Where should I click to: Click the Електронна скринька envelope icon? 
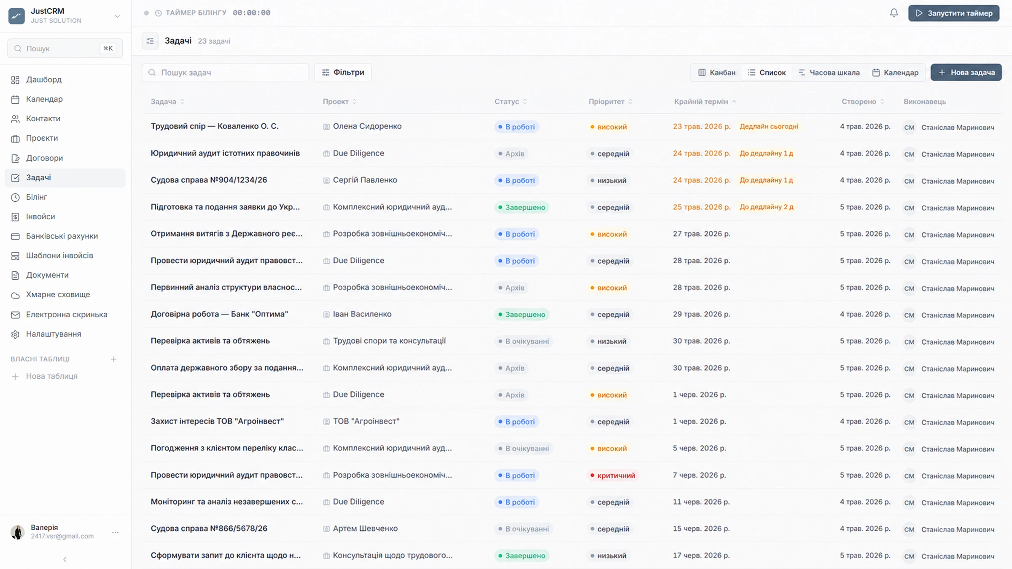point(15,315)
